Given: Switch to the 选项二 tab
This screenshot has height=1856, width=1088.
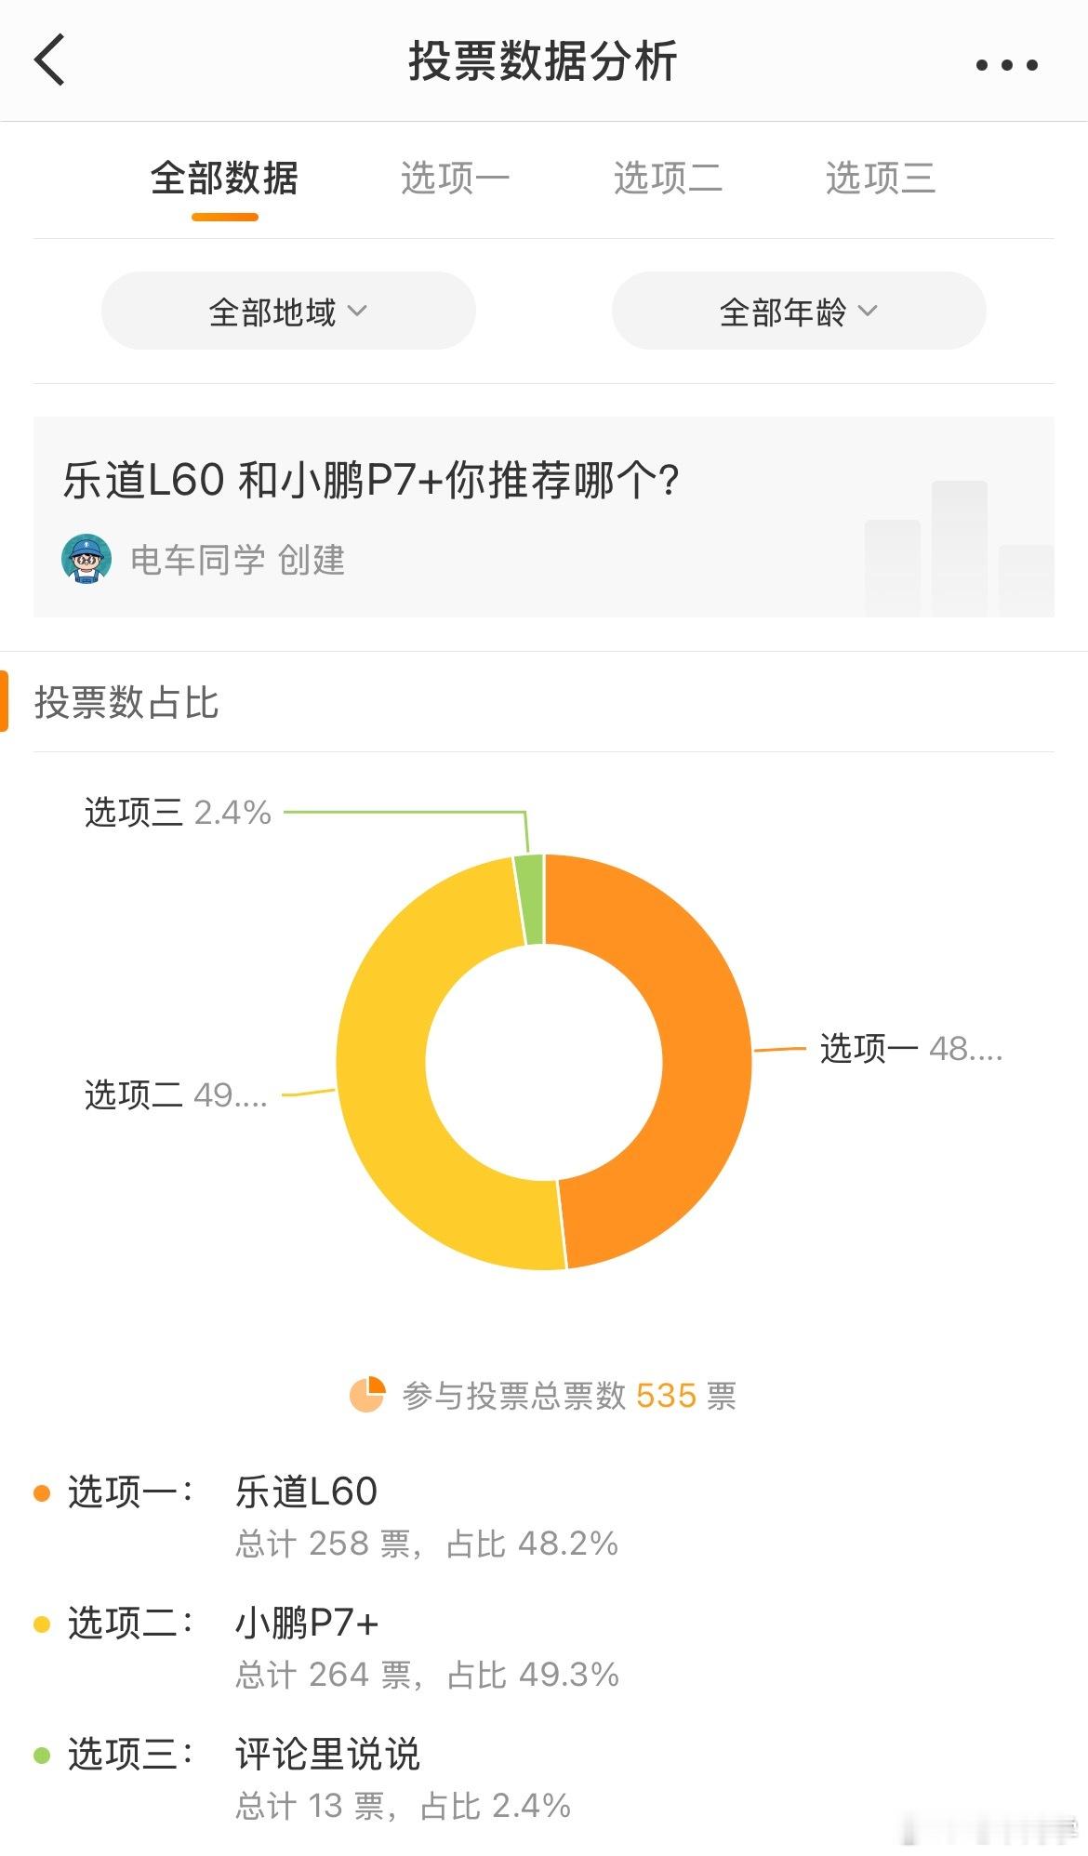Looking at the screenshot, I should pos(668,178).
